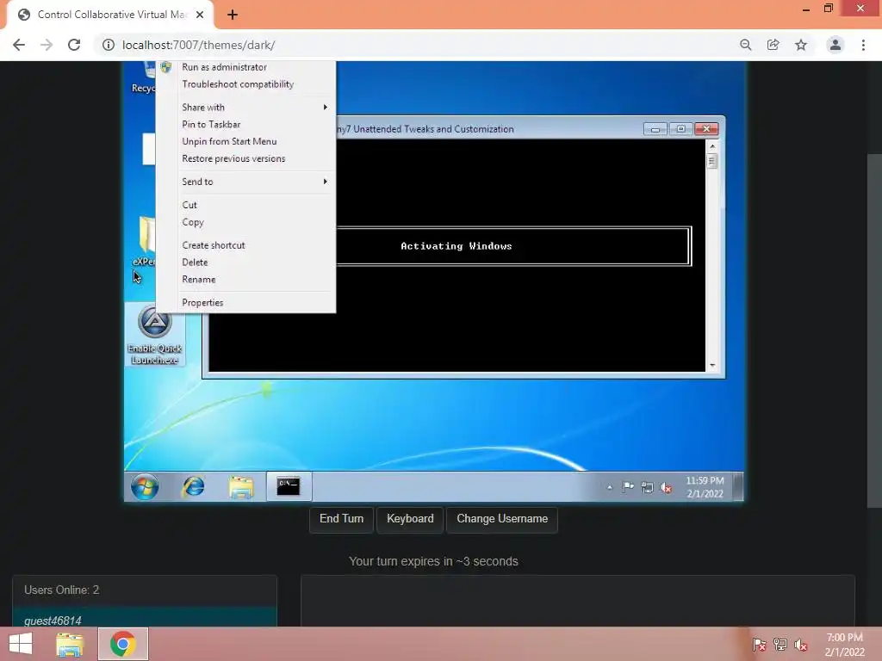Click the browser page vertical scrollbar

[x=875, y=330]
